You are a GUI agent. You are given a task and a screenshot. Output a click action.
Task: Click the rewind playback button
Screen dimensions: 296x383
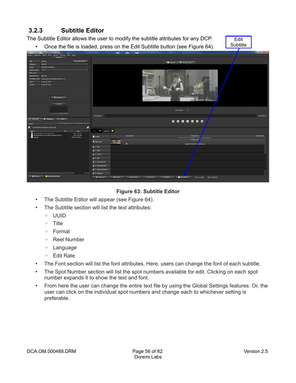[x=178, y=121]
